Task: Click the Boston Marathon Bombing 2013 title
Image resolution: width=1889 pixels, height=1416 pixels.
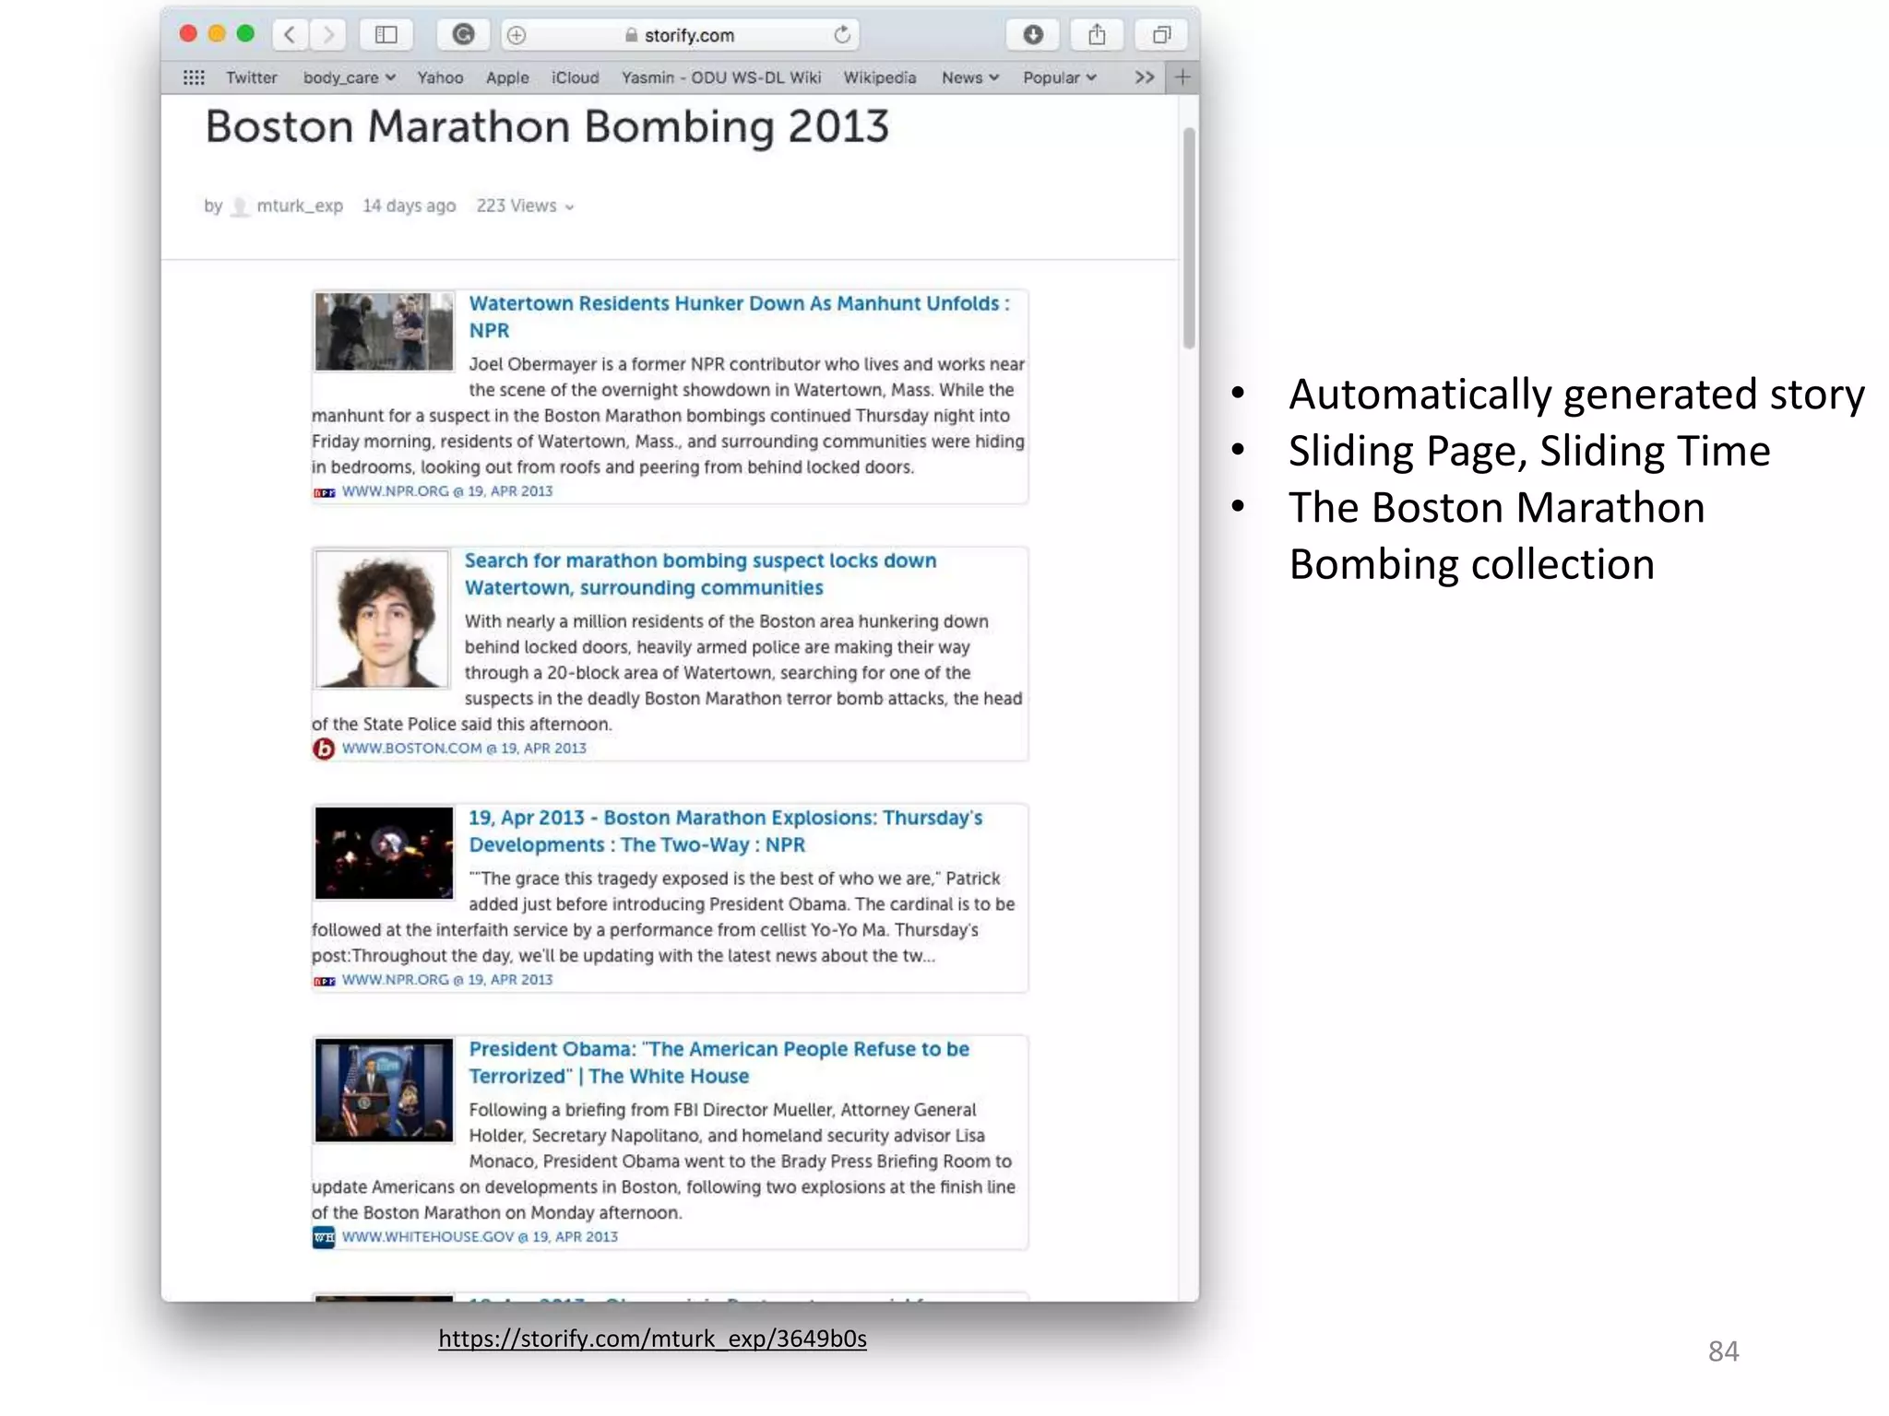Action: [x=547, y=126]
